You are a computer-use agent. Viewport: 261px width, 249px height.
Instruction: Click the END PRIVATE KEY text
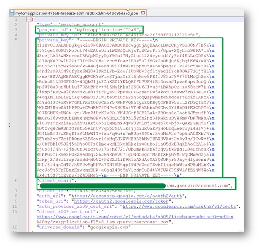point(140,175)
